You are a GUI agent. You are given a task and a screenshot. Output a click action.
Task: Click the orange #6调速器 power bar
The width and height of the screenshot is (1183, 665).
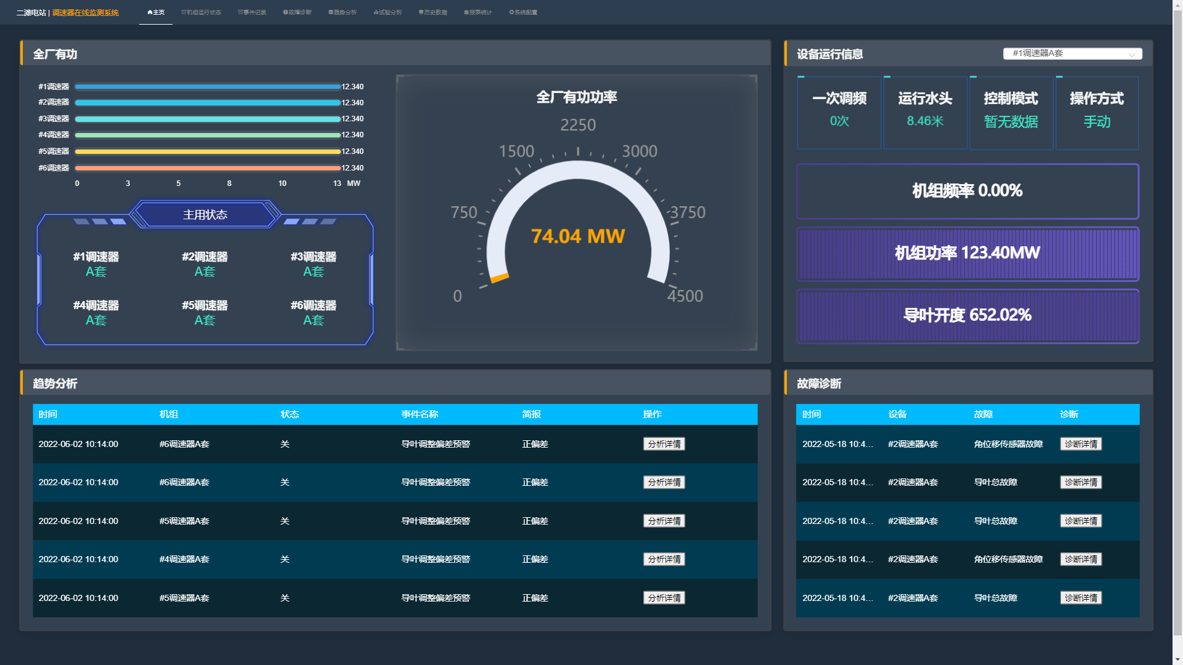pyautogui.click(x=208, y=168)
